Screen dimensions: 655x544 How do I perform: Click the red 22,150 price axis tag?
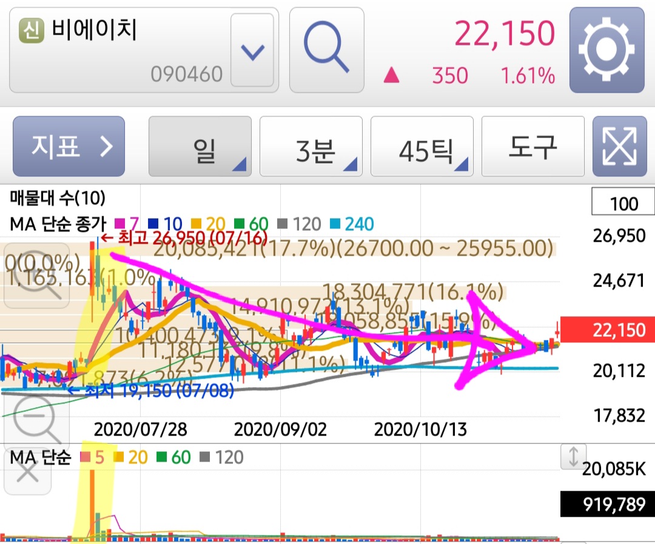click(608, 330)
